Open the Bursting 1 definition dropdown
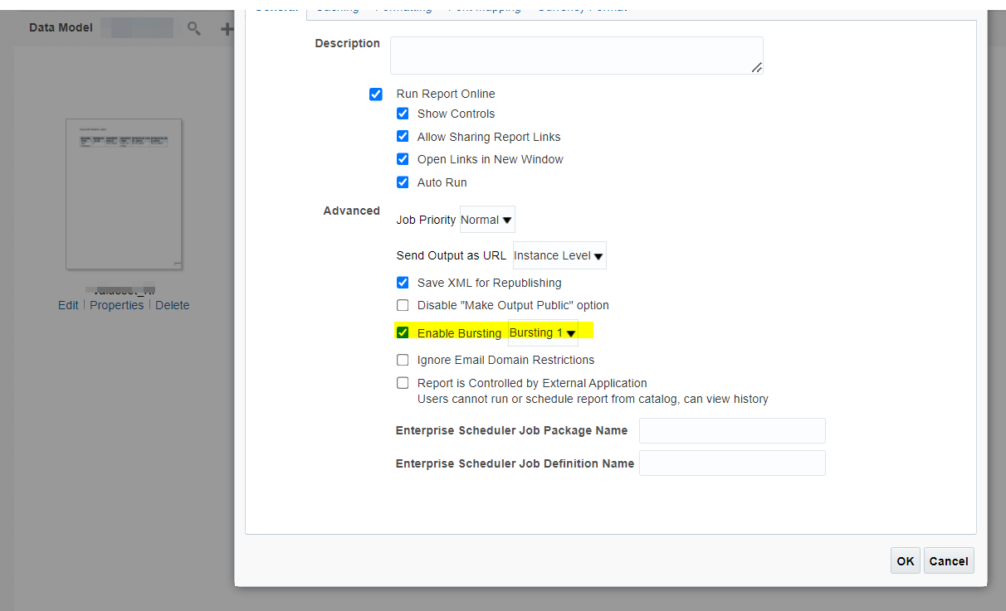This screenshot has width=1006, height=611. click(x=541, y=332)
